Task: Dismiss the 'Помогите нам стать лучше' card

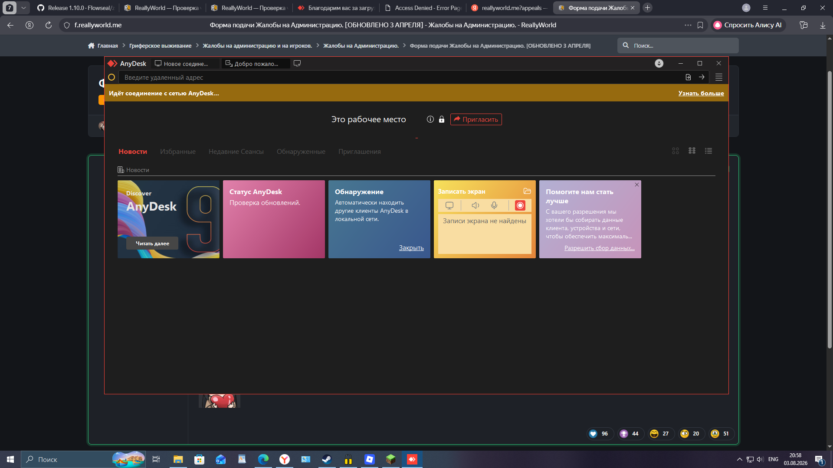Action: (x=637, y=185)
